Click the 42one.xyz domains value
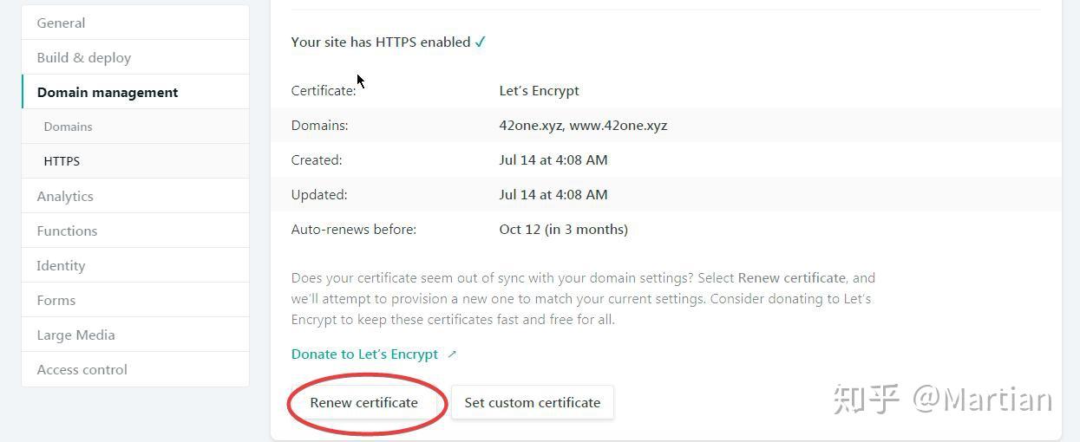The width and height of the screenshot is (1080, 442). 583,125
